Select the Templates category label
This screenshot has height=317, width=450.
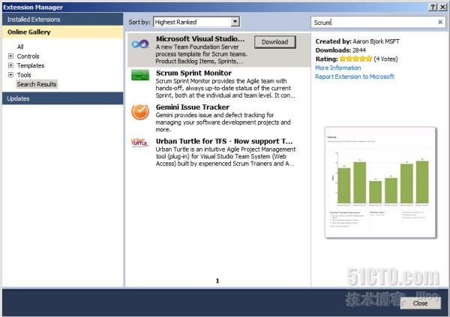(31, 65)
